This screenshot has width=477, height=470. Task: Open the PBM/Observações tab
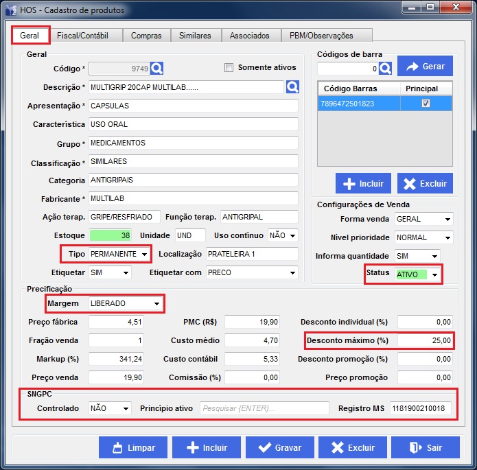point(320,35)
